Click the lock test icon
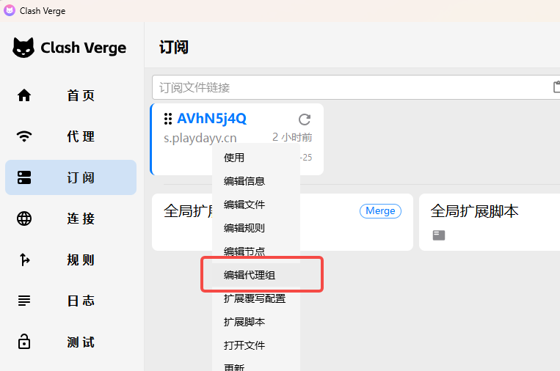Screen dimensions: 560x371 (24, 342)
